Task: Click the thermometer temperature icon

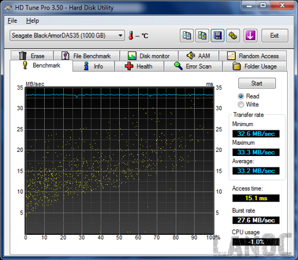Action: pos(131,35)
